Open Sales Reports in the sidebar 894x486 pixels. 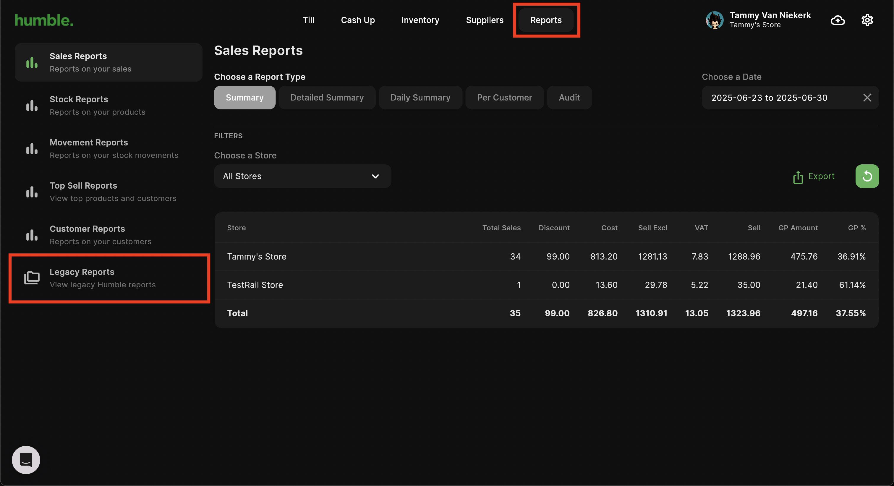point(108,62)
